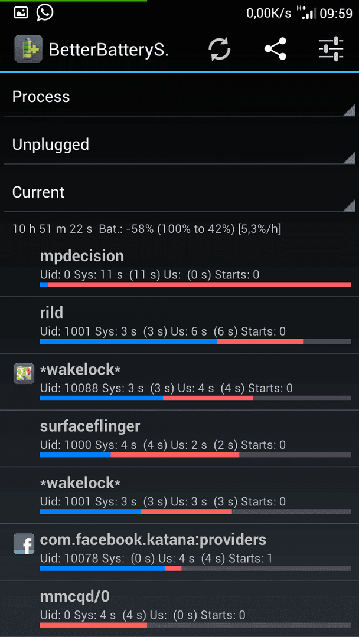Tap the battery summary line showing -58%
Viewport: 359px width, 637px height.
(147, 229)
